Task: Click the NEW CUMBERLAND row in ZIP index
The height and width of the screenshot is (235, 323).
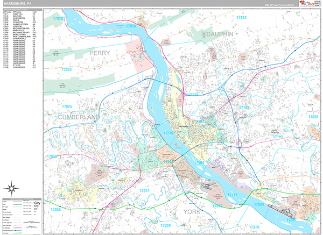Action: tap(20, 37)
